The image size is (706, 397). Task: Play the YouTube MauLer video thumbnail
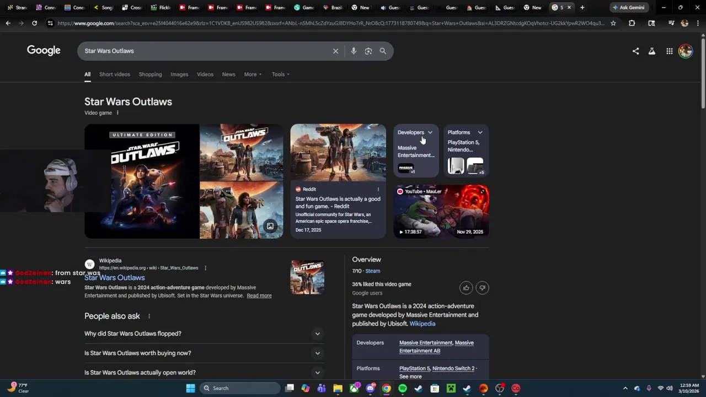(441, 211)
